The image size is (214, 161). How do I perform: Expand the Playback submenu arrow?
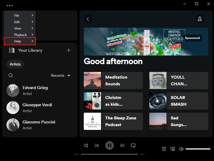coord(32,35)
